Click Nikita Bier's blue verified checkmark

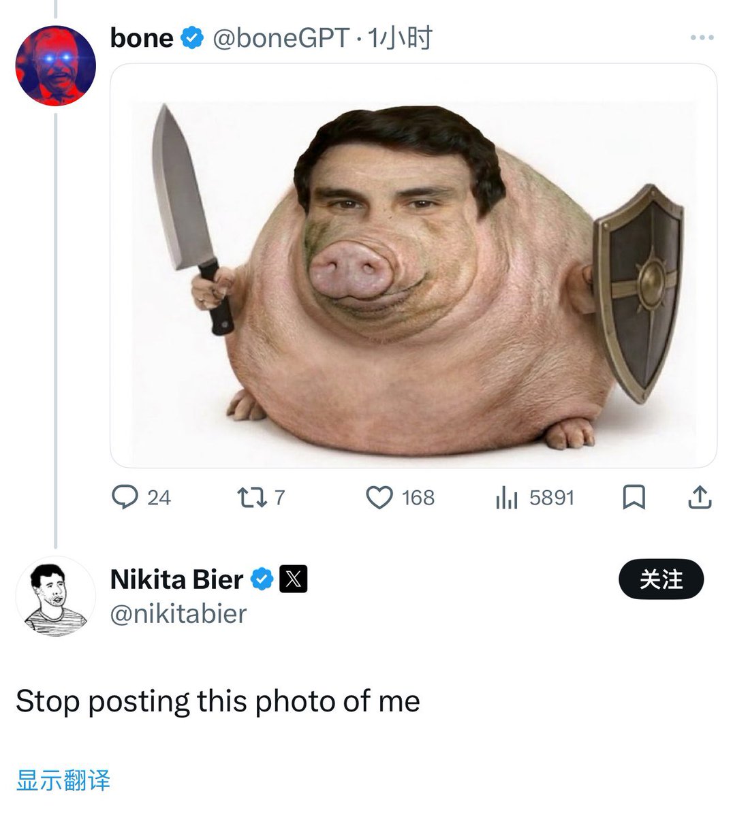262,579
